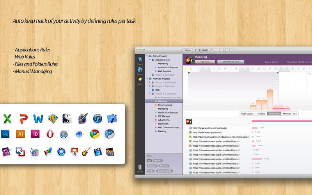Collapse the Archived Projects tree group
312x195 pixels.
tap(147, 79)
